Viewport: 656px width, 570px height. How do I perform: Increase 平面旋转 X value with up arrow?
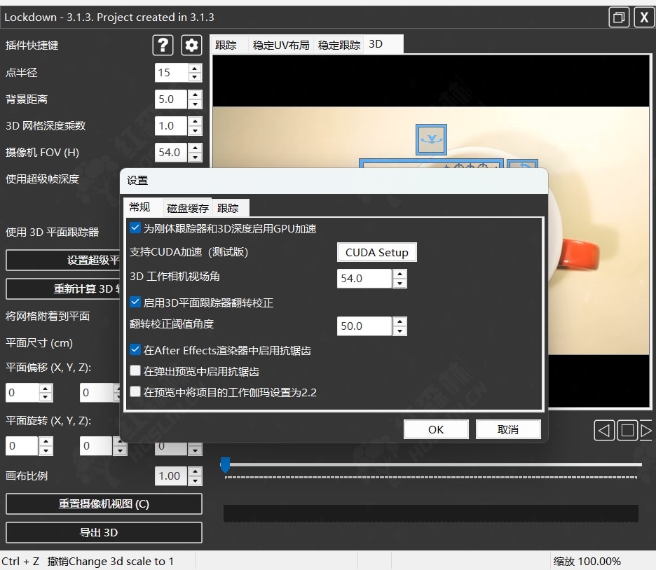[x=45, y=441]
